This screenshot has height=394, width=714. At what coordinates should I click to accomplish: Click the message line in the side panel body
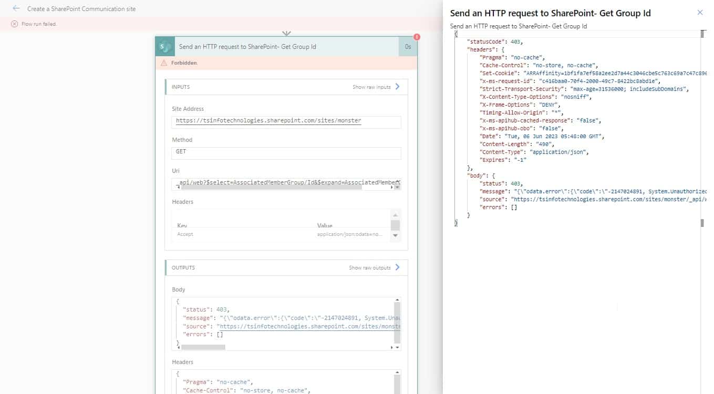[x=593, y=192]
